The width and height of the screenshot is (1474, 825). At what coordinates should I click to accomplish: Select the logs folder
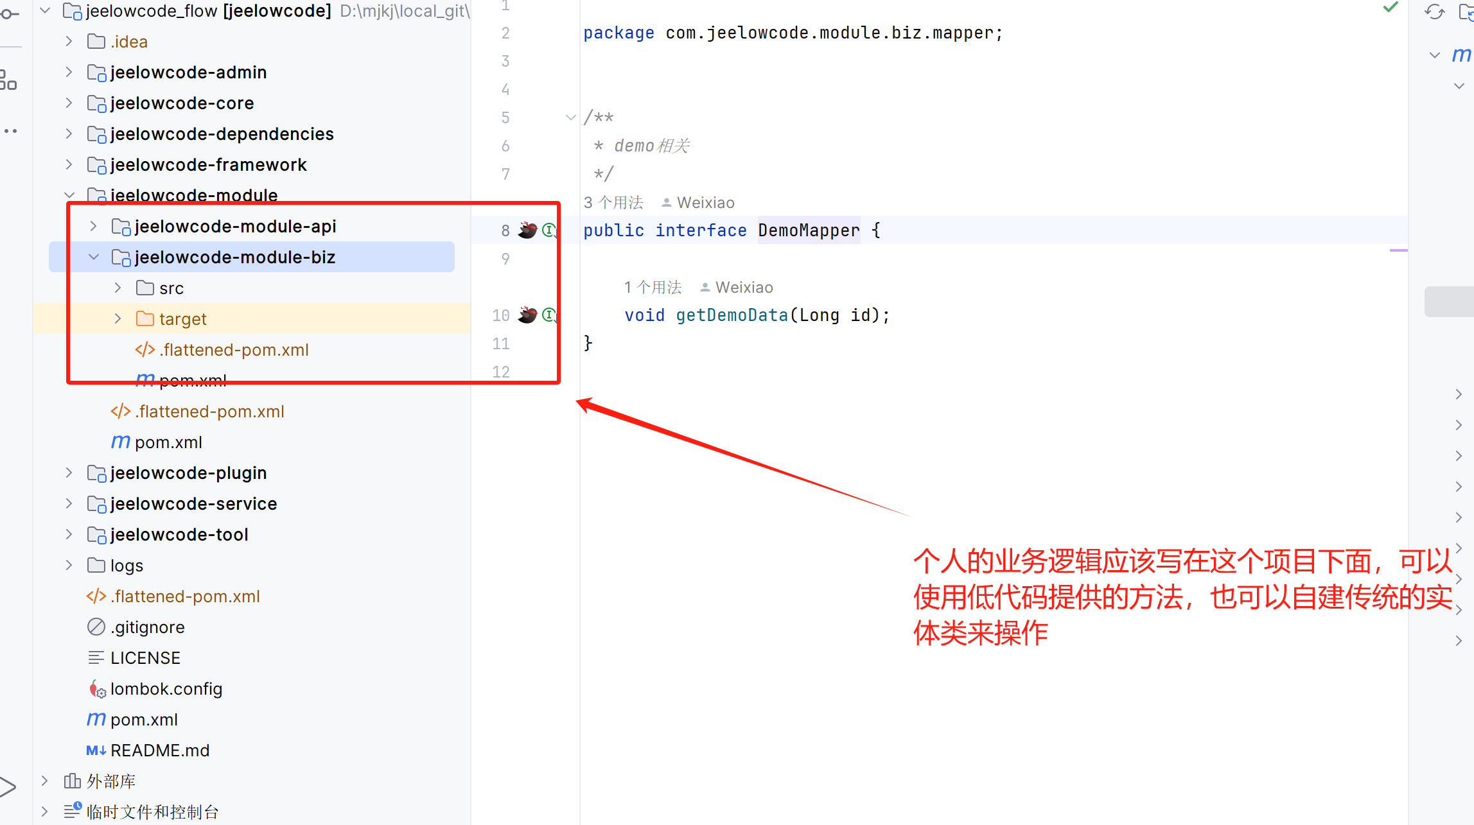(127, 566)
